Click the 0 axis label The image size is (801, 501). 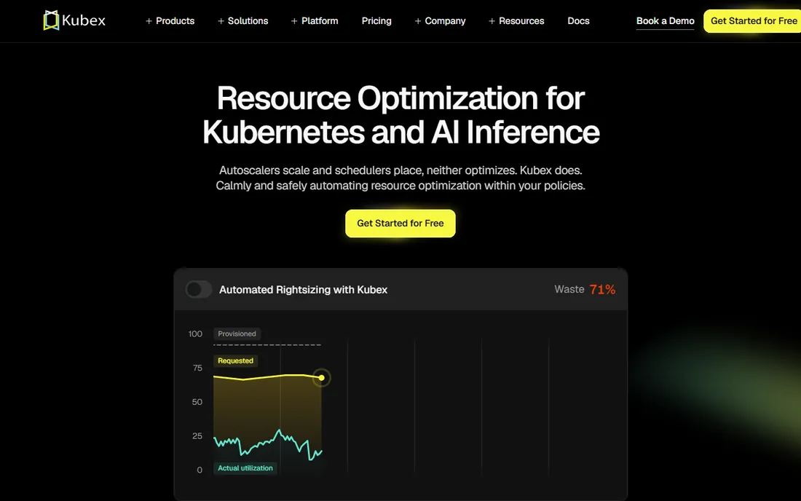(200, 470)
